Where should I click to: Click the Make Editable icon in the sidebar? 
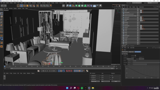point(1,10)
